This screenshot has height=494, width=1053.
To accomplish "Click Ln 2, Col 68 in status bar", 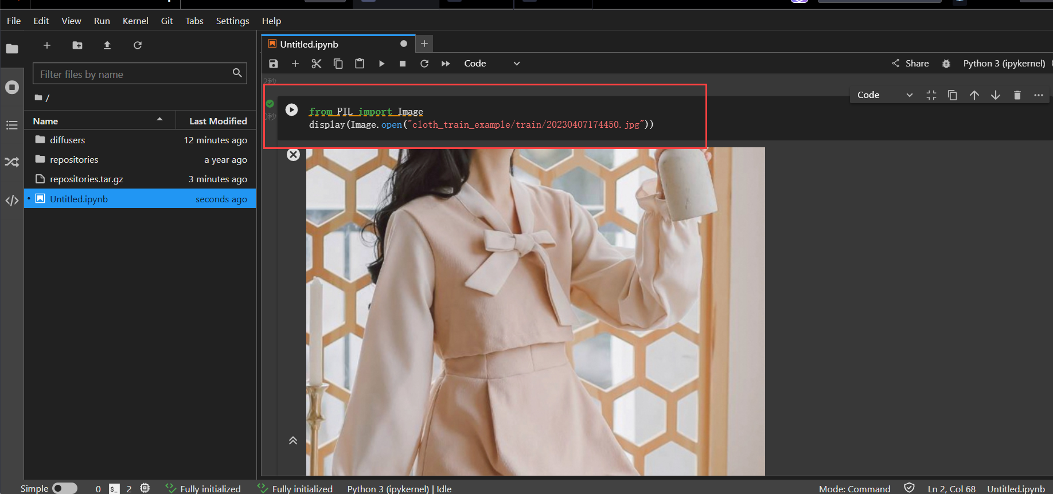I will coord(951,489).
